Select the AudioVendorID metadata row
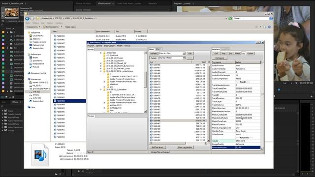The image size is (315, 177). point(236,69)
